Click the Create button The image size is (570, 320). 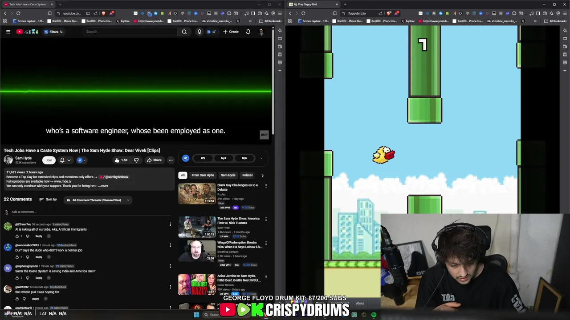[231, 32]
